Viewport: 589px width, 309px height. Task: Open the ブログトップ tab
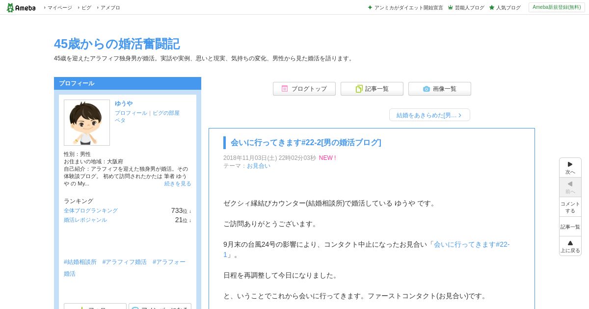(x=304, y=89)
